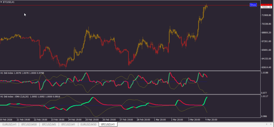Switch to the BTCUSD,M1 chart tab
The height and width of the screenshot is (127, 274).
[x=68, y=124]
